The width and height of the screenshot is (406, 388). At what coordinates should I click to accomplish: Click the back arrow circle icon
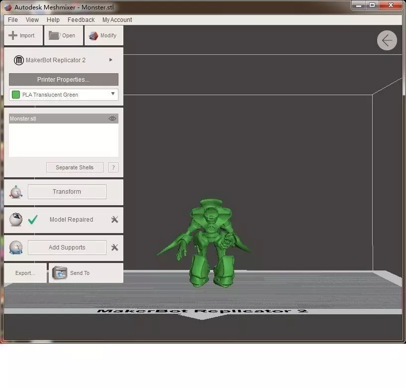(387, 40)
